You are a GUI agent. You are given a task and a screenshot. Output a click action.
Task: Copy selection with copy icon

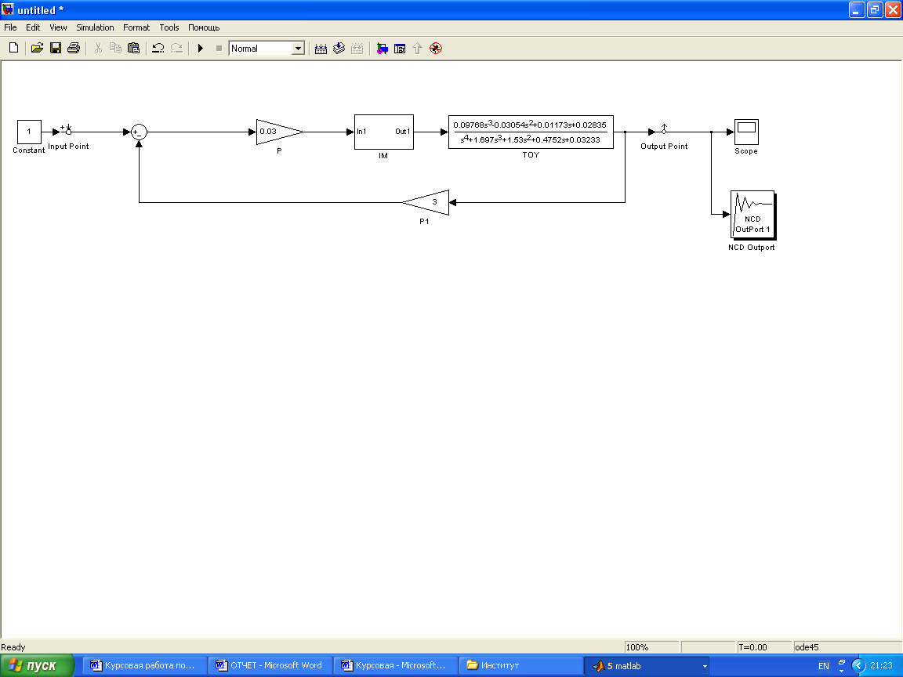[x=116, y=49]
